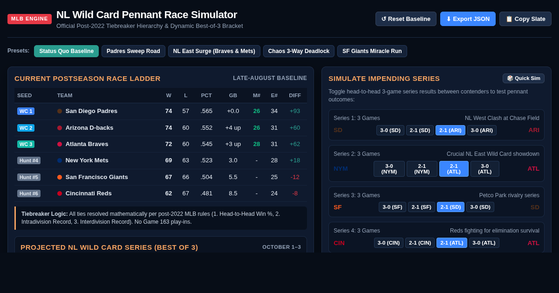The height and width of the screenshot is (293, 559).
Task: Click the Reds .481 win percentage
Action: click(x=206, y=193)
